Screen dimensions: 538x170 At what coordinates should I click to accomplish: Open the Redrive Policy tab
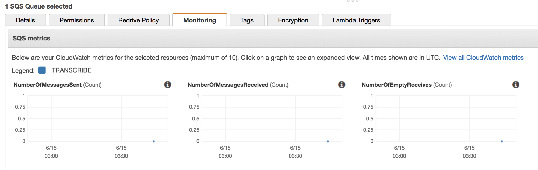(x=139, y=20)
